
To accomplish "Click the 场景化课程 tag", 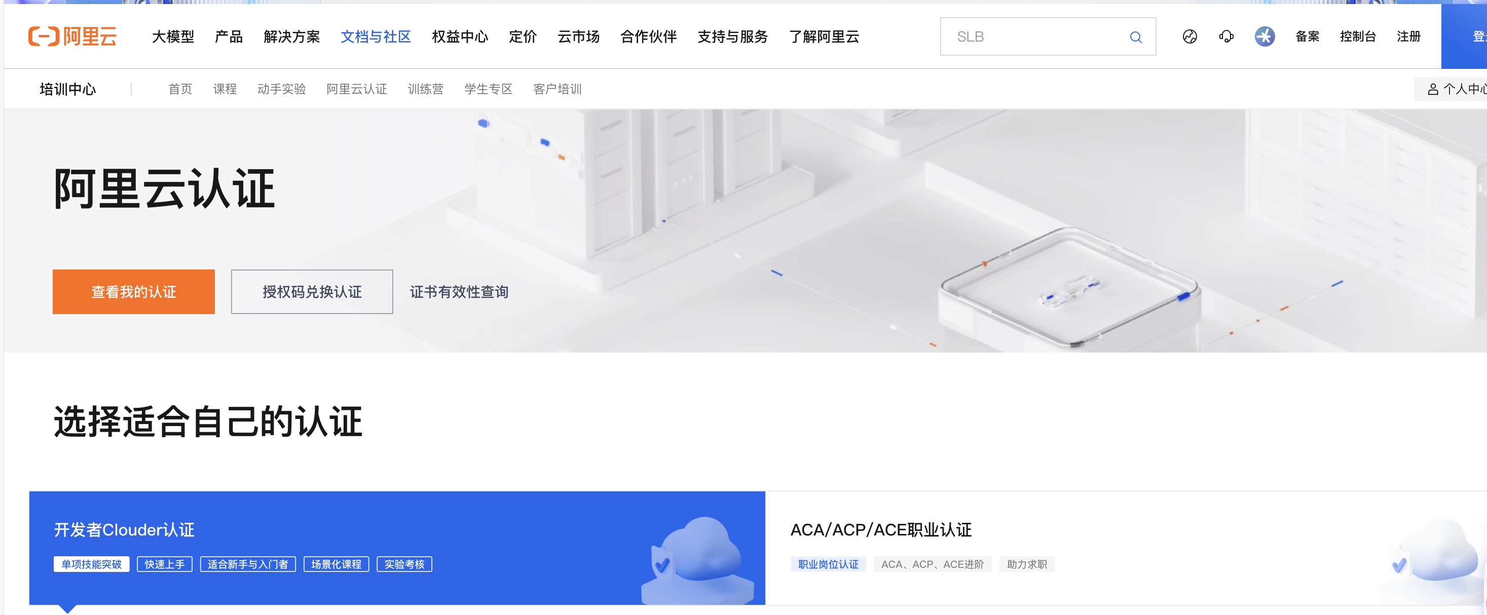I will pyautogui.click(x=336, y=564).
